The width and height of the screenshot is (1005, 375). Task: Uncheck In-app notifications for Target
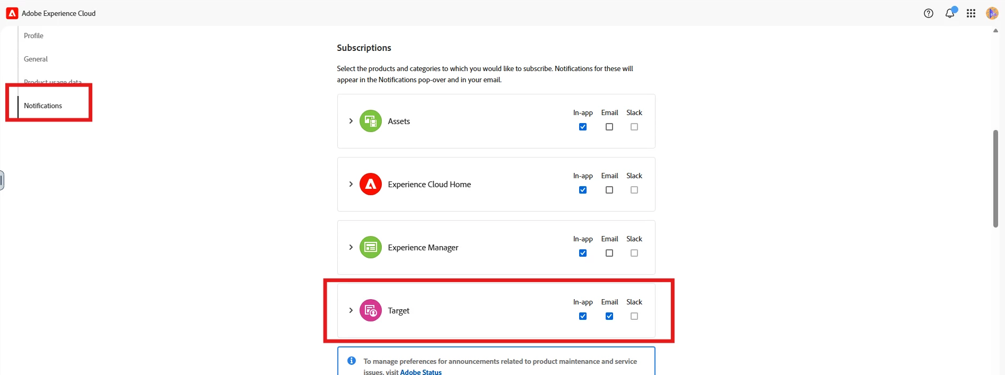pyautogui.click(x=583, y=316)
